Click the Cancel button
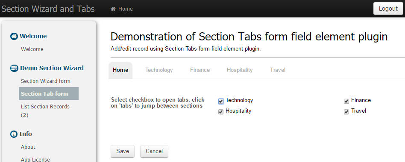The width and height of the screenshot is (405, 162). [x=154, y=151]
